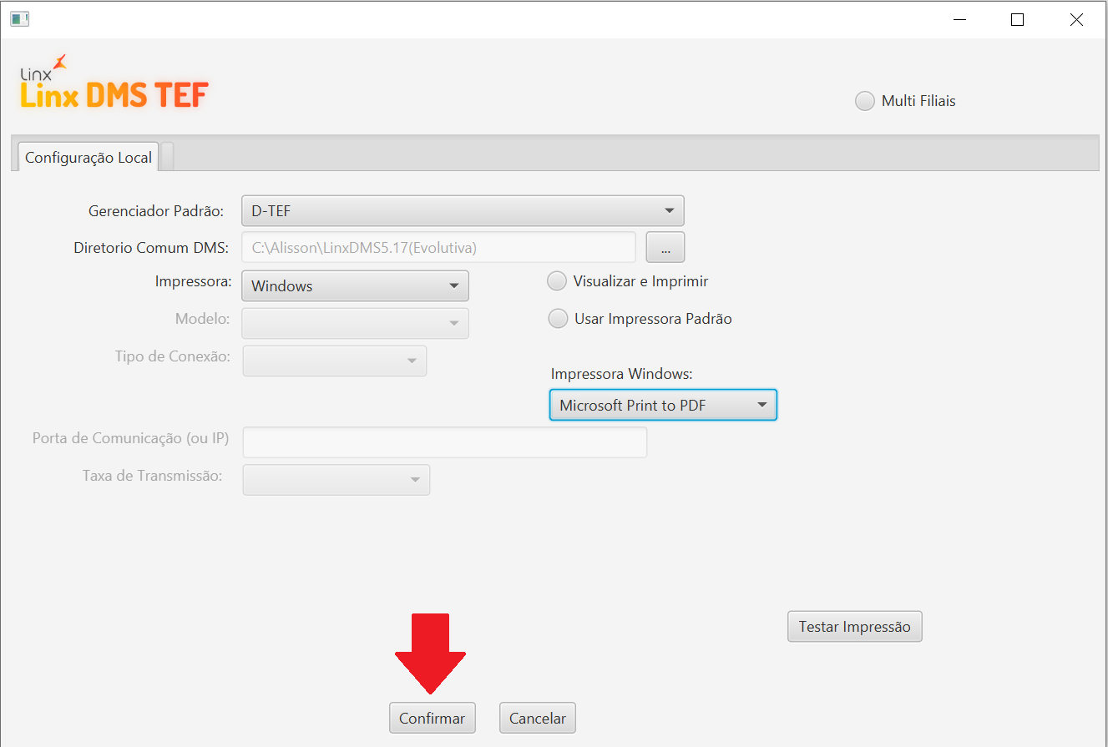The image size is (1108, 747).
Task: Click the Porta de Comunicação (ou IP) label
Action: tap(130, 438)
